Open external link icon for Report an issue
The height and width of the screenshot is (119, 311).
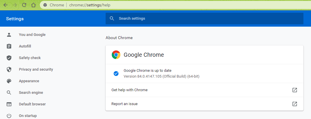coord(295,104)
